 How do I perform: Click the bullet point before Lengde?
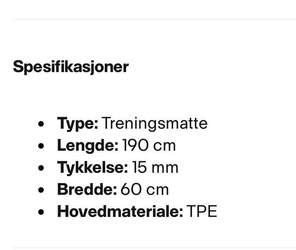(x=41, y=146)
